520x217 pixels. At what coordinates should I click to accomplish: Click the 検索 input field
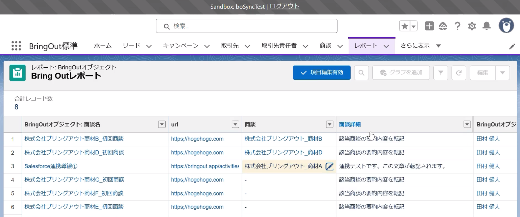(x=247, y=26)
